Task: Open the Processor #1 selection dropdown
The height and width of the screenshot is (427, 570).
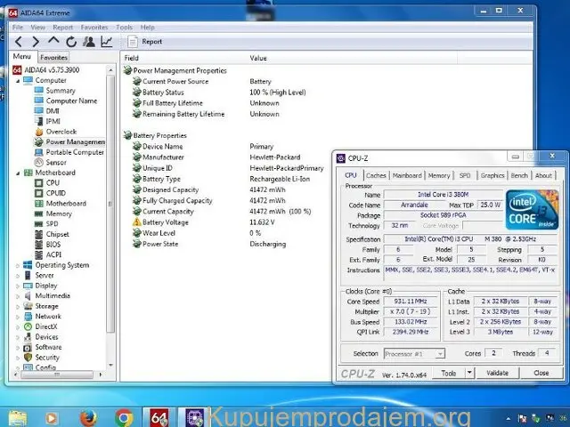Action: click(x=416, y=353)
